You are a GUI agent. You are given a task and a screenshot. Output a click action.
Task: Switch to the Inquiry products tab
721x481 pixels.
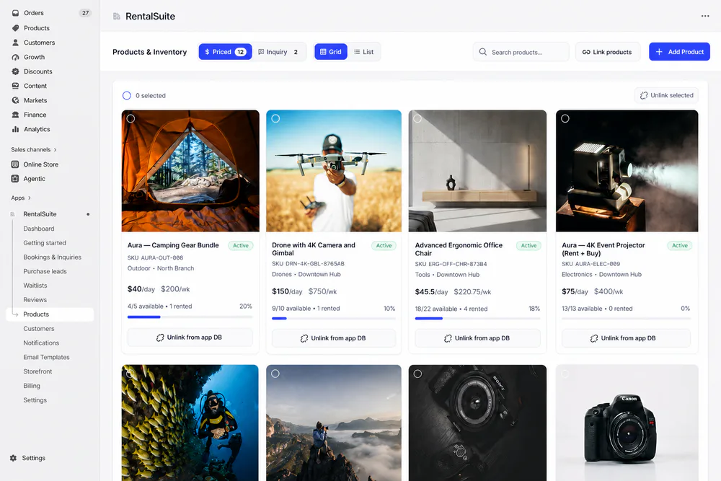[278, 52]
